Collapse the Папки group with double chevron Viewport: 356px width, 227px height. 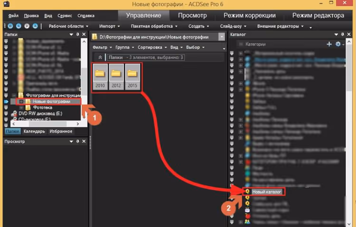click(x=100, y=57)
